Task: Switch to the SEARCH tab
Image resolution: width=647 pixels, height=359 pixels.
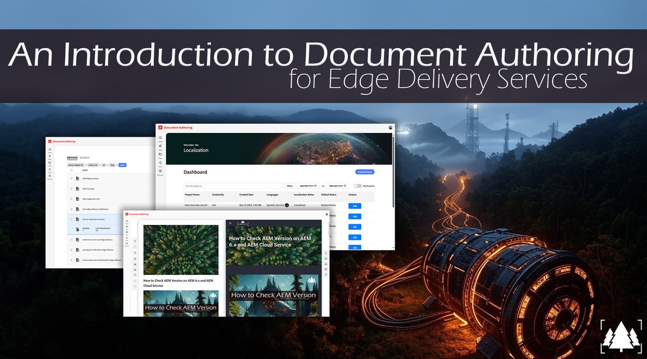Action: coord(85,157)
